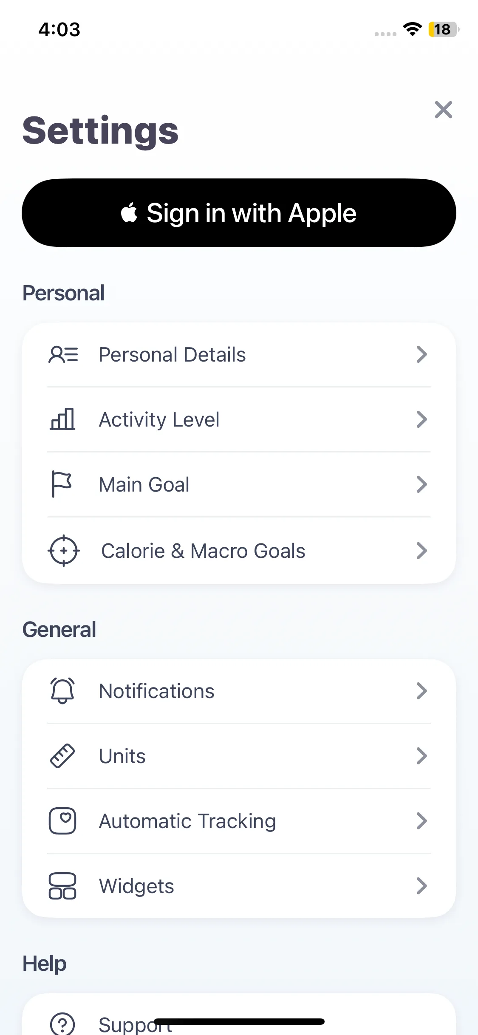Image resolution: width=478 pixels, height=1035 pixels.
Task: Open the Calorie & Macro Goals label
Action: (203, 551)
